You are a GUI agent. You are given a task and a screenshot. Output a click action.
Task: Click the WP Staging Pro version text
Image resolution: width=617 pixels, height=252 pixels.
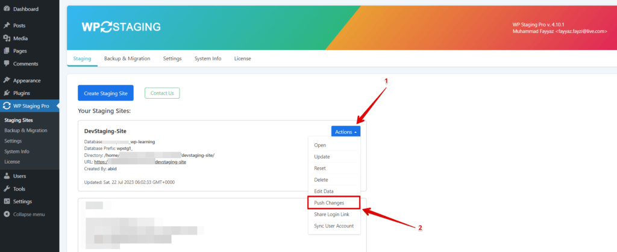(x=539, y=25)
